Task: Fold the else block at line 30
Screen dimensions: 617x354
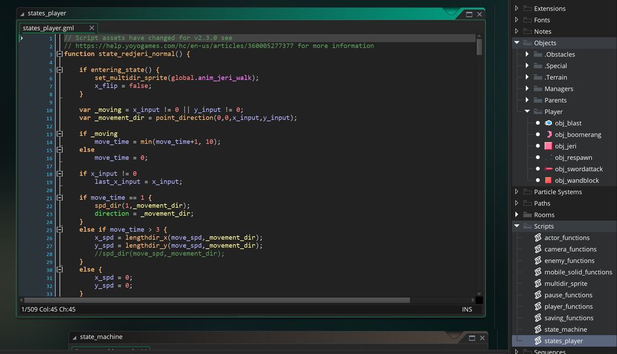Action: (x=60, y=270)
